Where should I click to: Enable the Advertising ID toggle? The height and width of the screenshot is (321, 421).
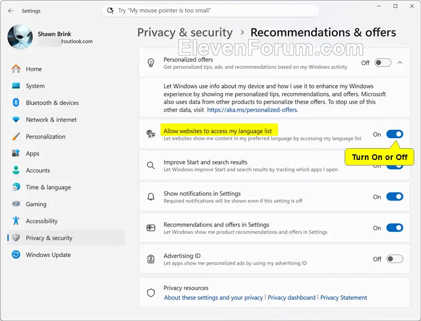click(x=395, y=259)
